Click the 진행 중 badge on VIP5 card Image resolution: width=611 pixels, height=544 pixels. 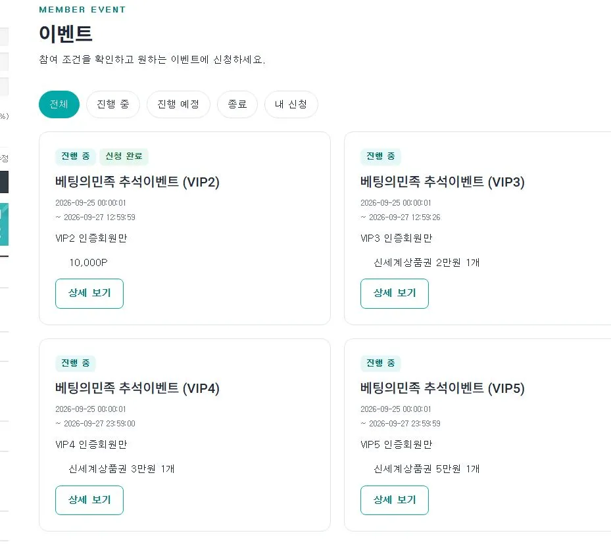click(381, 363)
